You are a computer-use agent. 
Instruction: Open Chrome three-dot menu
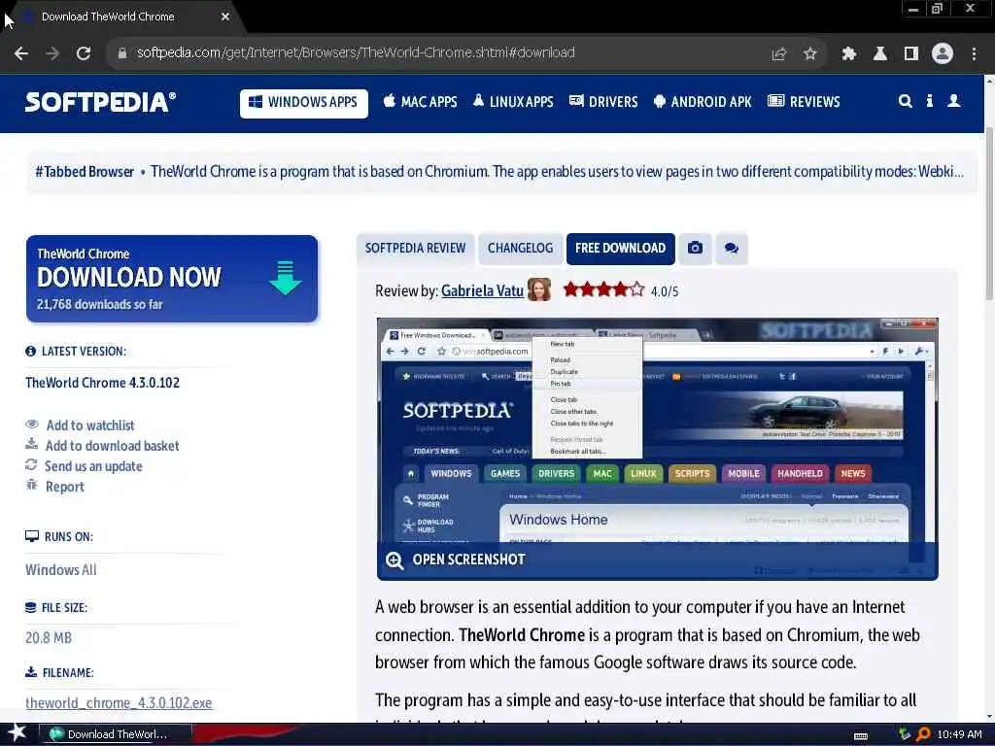coord(974,54)
